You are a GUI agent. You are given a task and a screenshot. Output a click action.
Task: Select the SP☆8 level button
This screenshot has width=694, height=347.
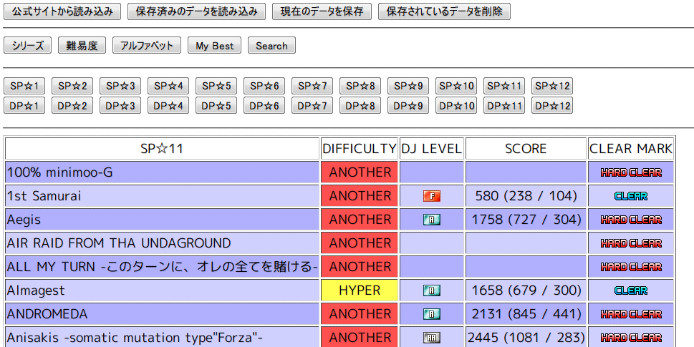(x=360, y=86)
